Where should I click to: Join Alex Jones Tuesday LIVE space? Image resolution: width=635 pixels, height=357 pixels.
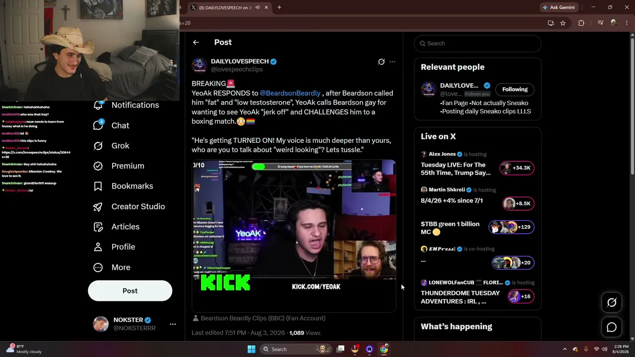[x=456, y=169]
